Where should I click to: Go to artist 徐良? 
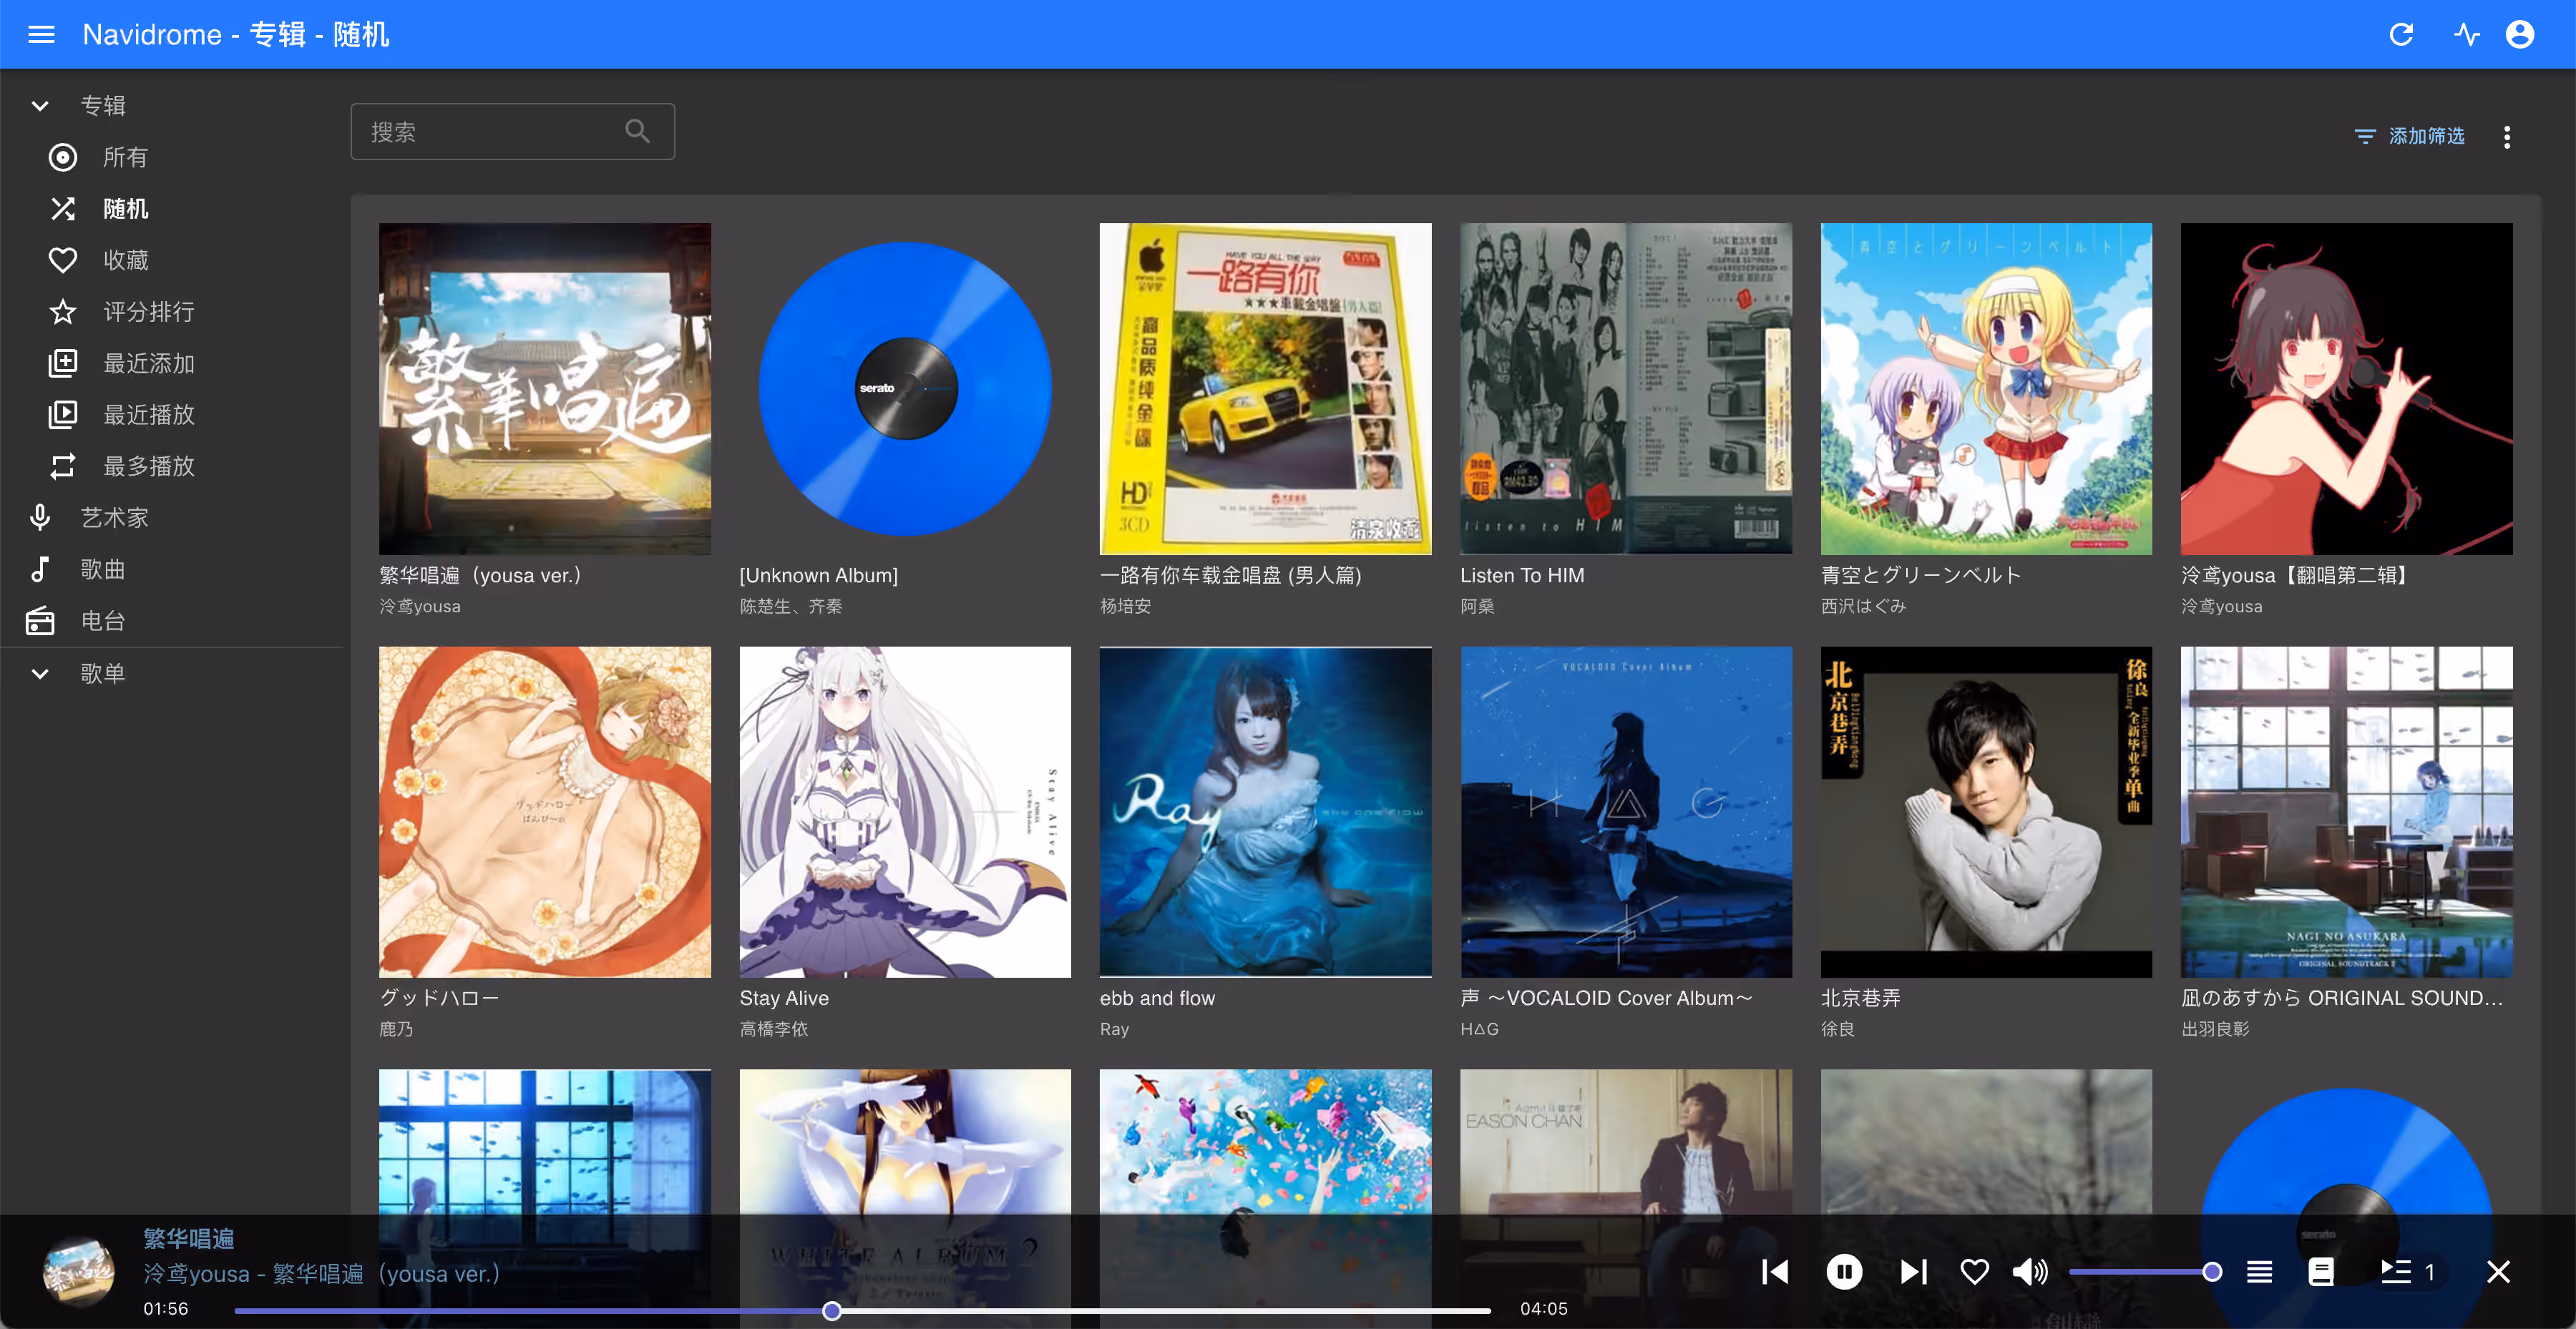coord(1838,1029)
